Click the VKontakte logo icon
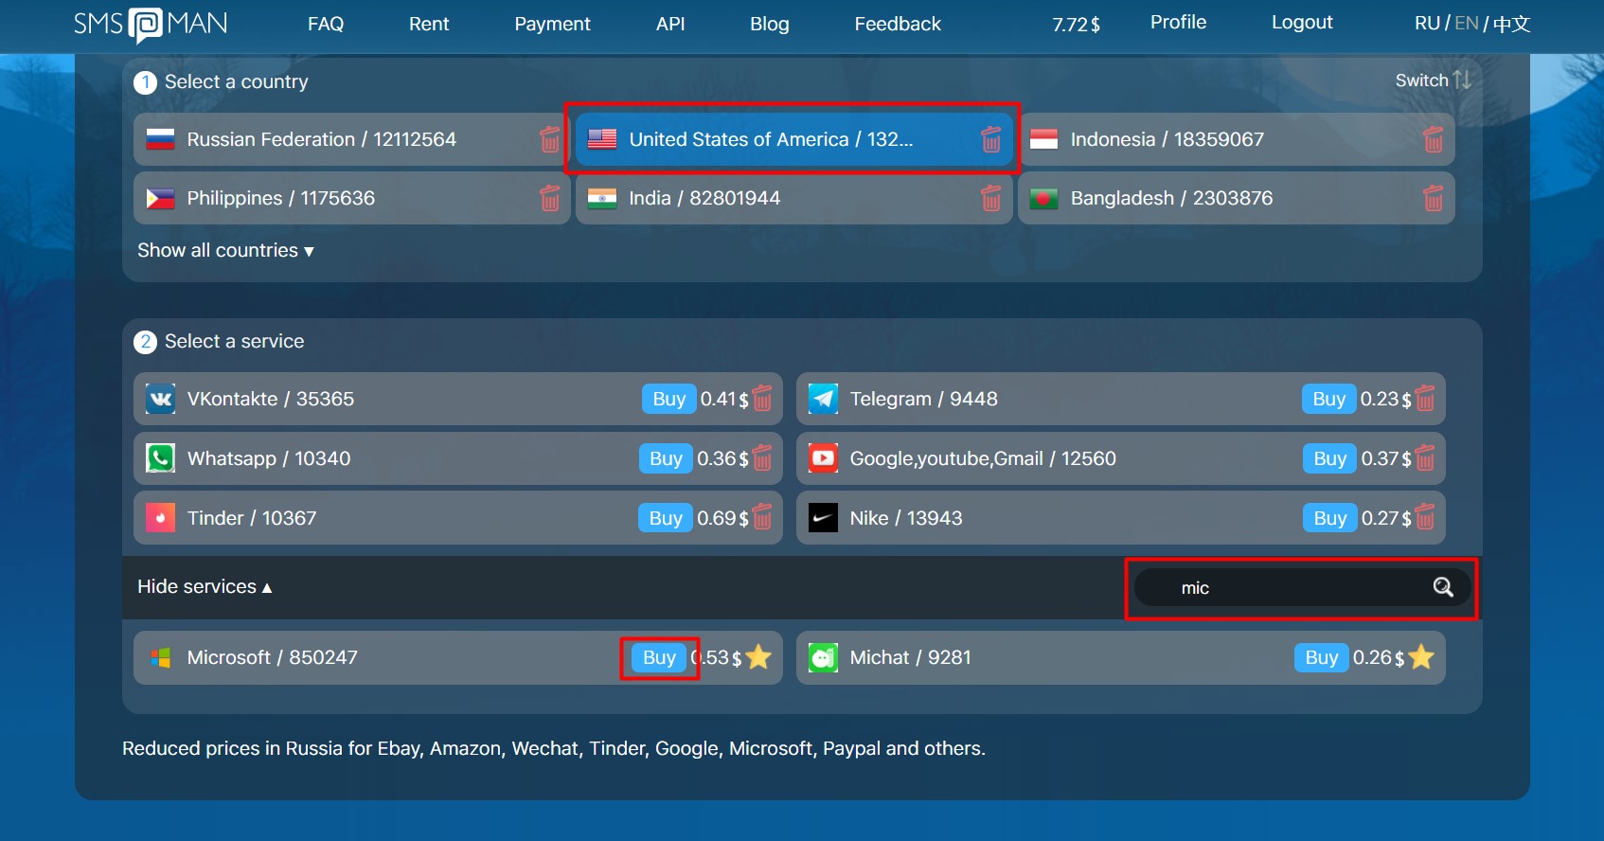 [x=160, y=399]
